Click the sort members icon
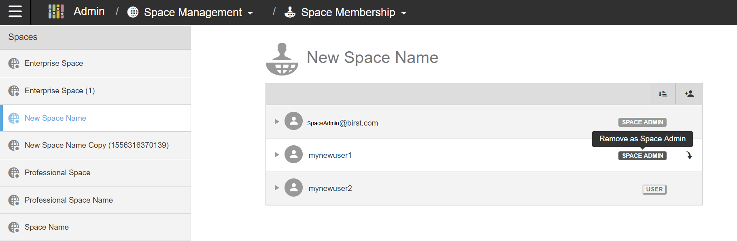737x241 pixels. [x=663, y=94]
